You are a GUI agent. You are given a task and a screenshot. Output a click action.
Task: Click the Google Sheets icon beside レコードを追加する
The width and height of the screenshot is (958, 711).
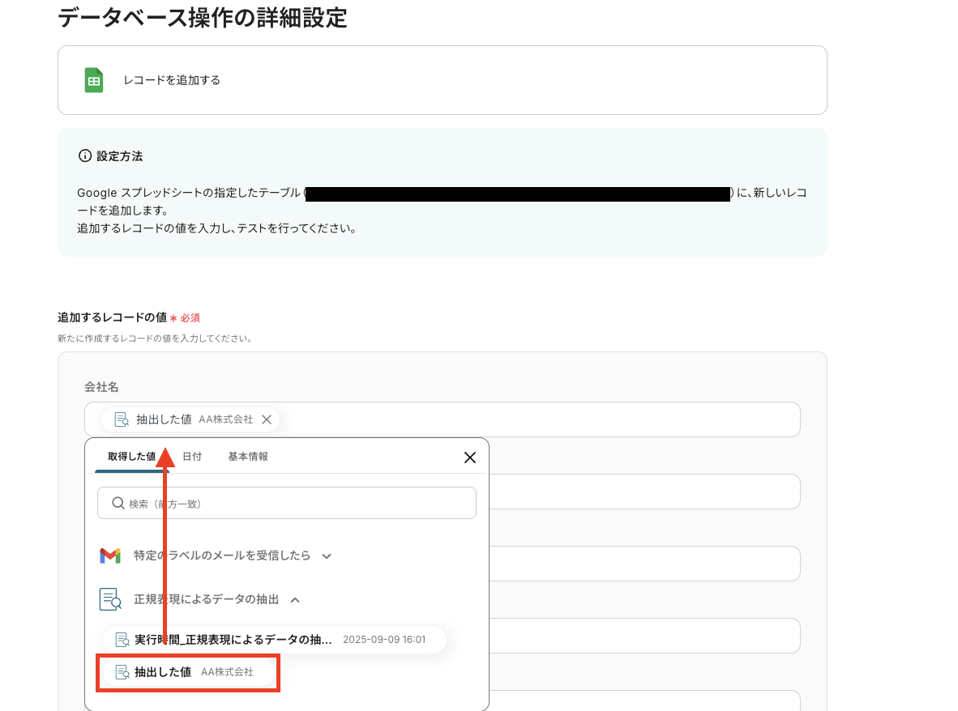click(93, 80)
